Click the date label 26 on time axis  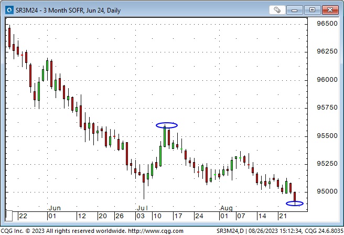pyautogui.click(x=120, y=216)
